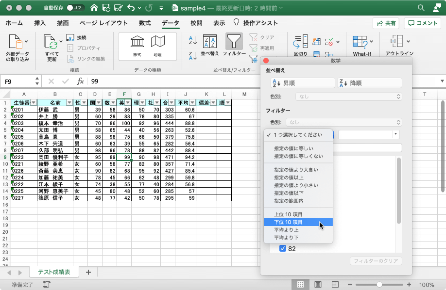Uncheck the 82 value checkbox
The width and height of the screenshot is (446, 290).
click(283, 249)
